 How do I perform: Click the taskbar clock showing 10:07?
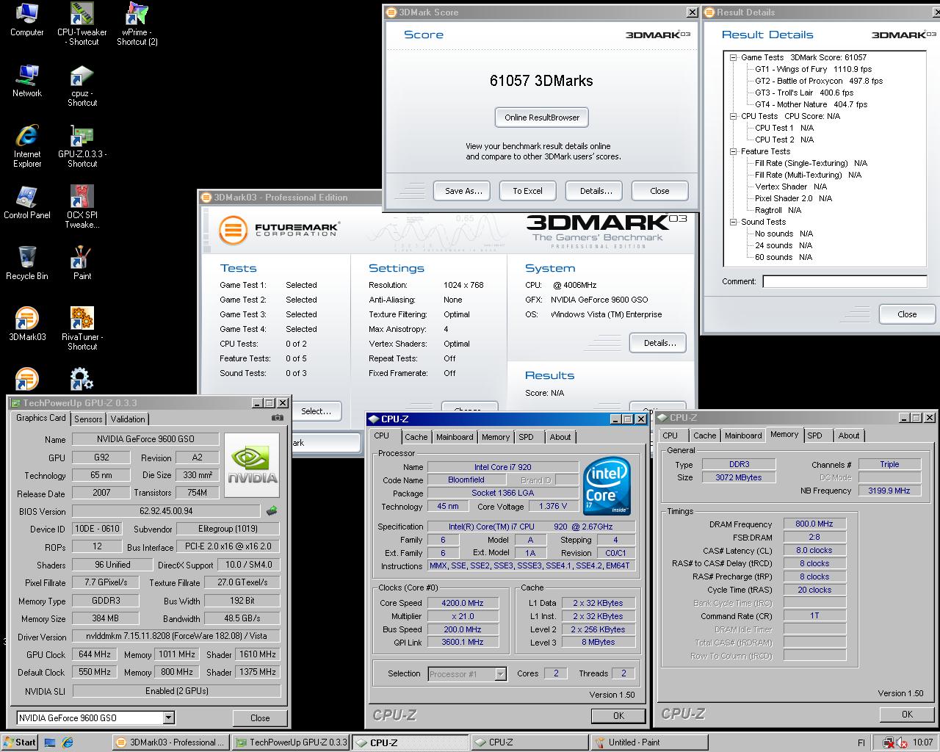(x=923, y=742)
